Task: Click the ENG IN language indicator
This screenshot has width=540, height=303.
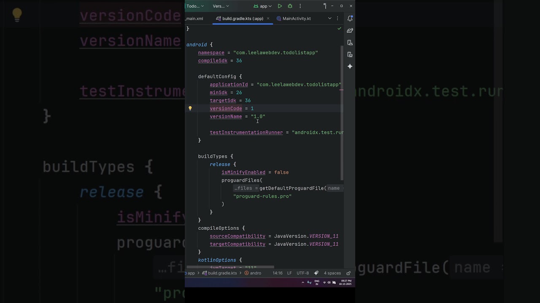Action: (x=317, y=282)
